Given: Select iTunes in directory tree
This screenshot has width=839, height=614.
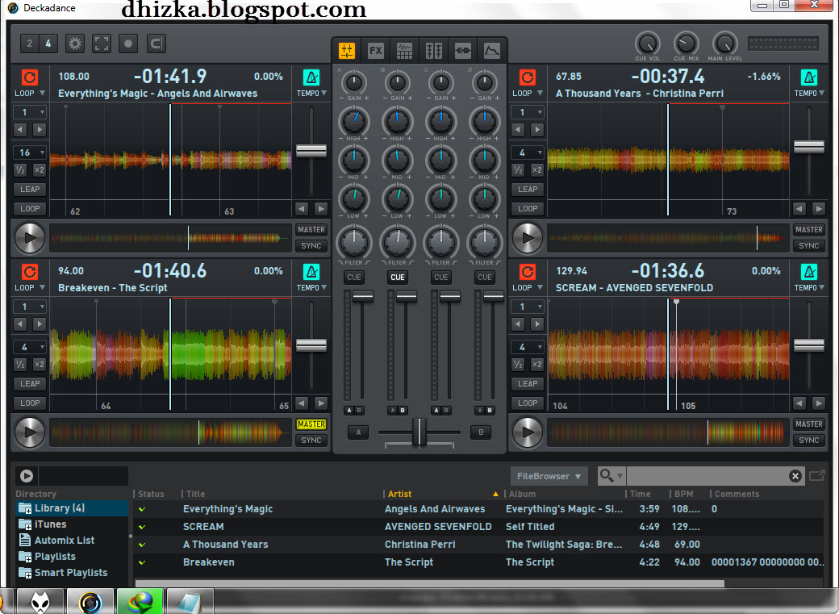Looking at the screenshot, I should pyautogui.click(x=50, y=524).
